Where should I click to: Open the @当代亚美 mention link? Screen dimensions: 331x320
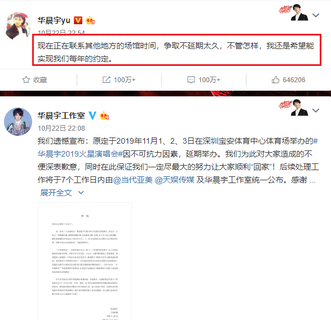pyautogui.click(x=133, y=180)
